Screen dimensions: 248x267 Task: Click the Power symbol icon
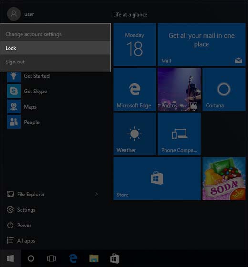tap(10, 225)
